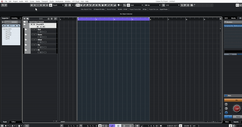Open the Grid snap type dropdown

[x=137, y=5]
